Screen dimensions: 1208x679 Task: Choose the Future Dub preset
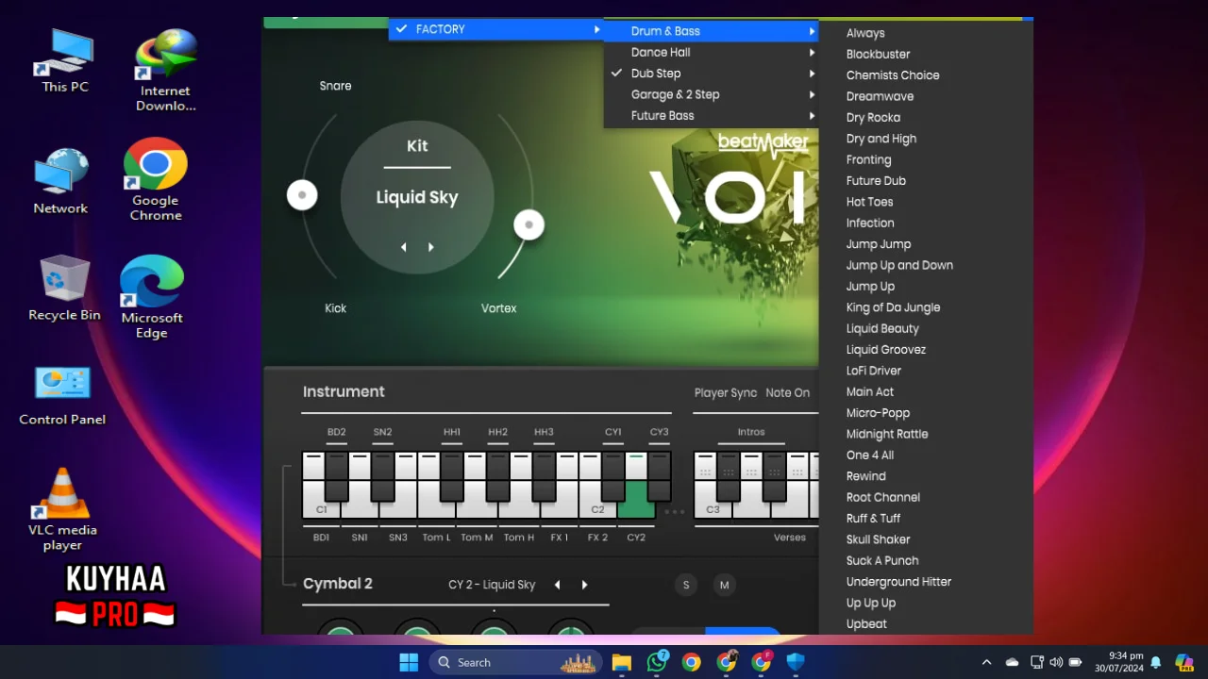coord(876,181)
